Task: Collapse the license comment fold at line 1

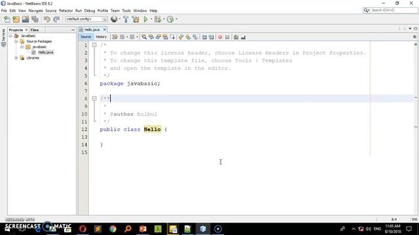Action: [x=94, y=45]
